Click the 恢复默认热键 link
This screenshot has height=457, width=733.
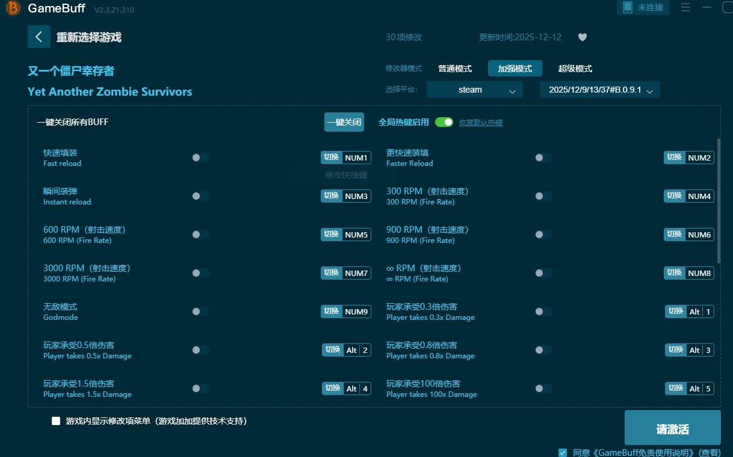(x=481, y=123)
